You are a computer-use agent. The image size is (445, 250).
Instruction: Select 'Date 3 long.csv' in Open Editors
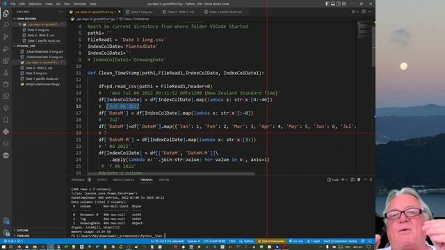pyautogui.click(x=38, y=30)
